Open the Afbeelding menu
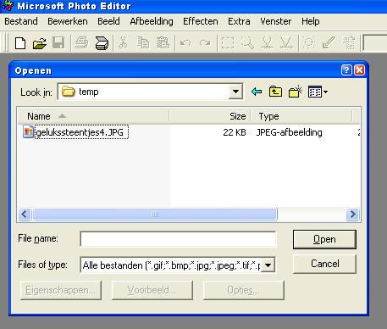Screen dimensions: 387x329 pyautogui.click(x=152, y=21)
